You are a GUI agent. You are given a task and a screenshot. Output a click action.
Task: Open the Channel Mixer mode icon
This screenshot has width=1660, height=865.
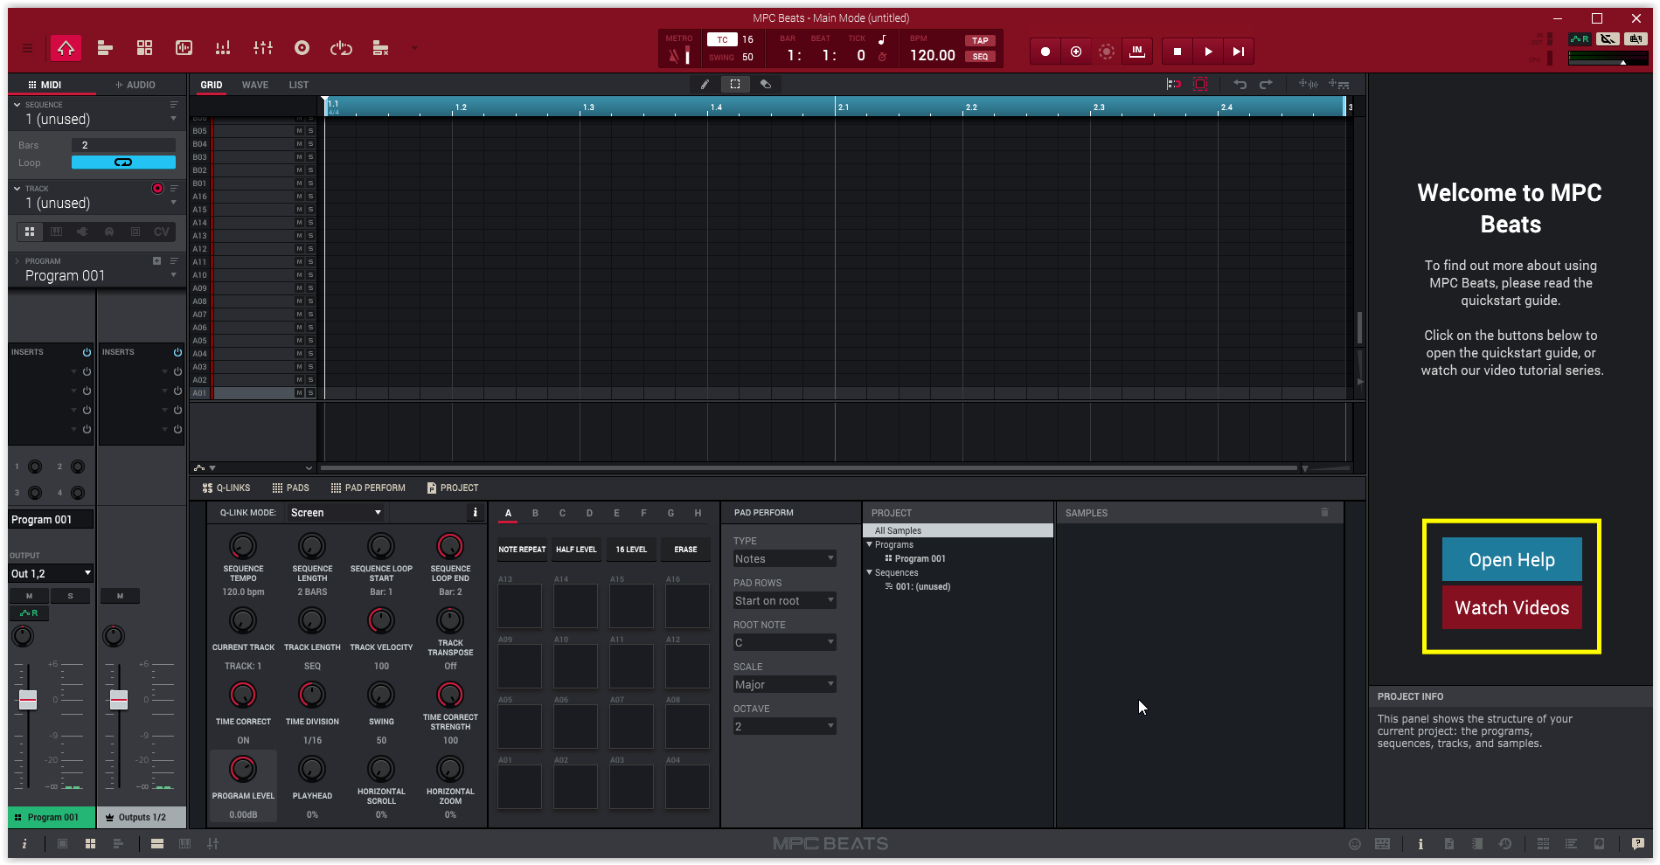click(263, 48)
